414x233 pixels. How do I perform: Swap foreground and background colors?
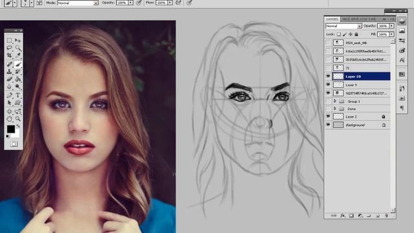point(18,126)
